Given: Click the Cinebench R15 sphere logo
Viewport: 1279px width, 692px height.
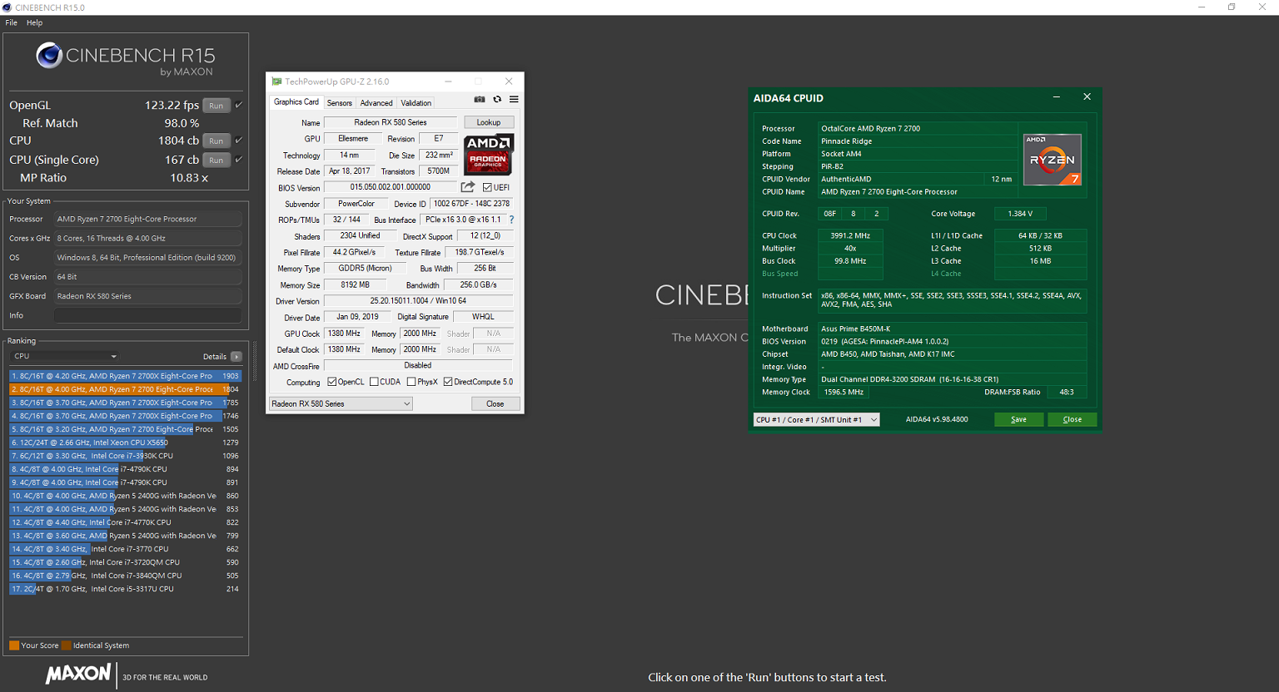Looking at the screenshot, I should click(49, 56).
